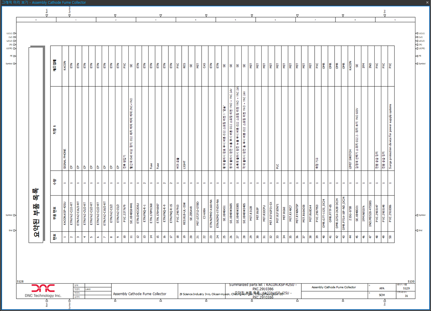The width and height of the screenshot is (431, 311).
Task: Select ruler column header 7
Action: click(315, 20)
